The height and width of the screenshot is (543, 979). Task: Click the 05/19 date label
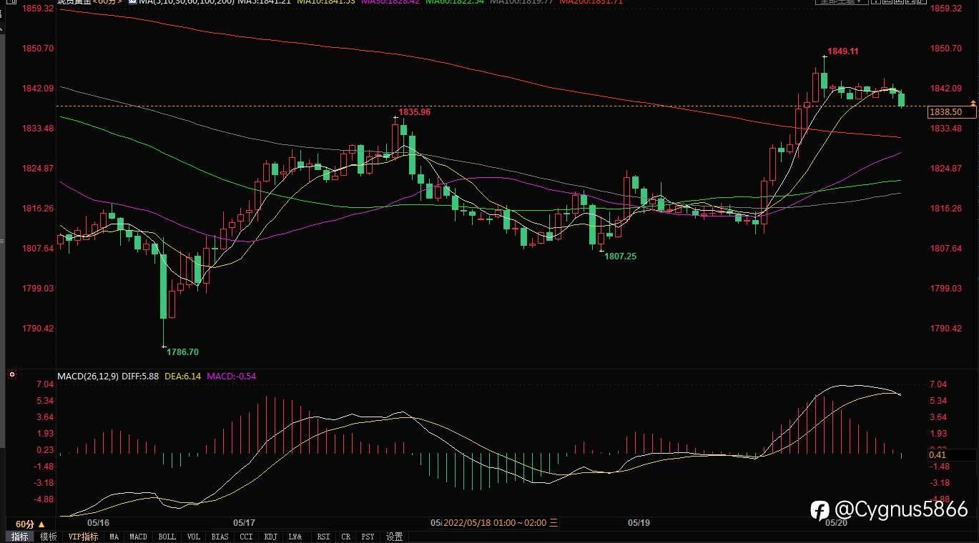coord(639,523)
